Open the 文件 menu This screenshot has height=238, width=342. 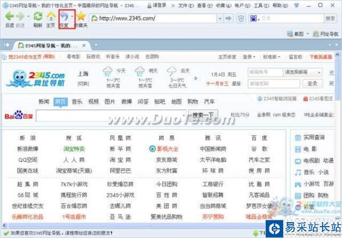186,6
